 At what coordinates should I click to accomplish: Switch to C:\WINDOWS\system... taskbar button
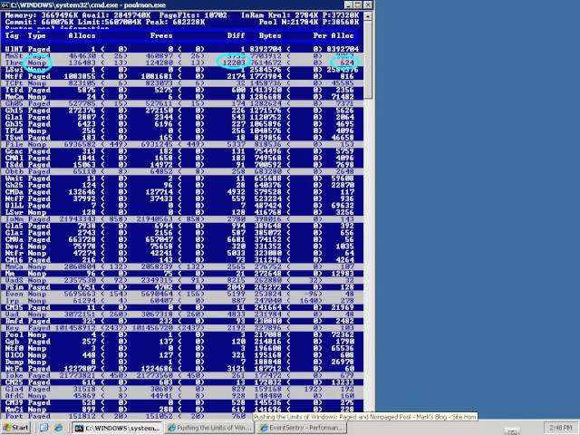pyautogui.click(x=117, y=428)
